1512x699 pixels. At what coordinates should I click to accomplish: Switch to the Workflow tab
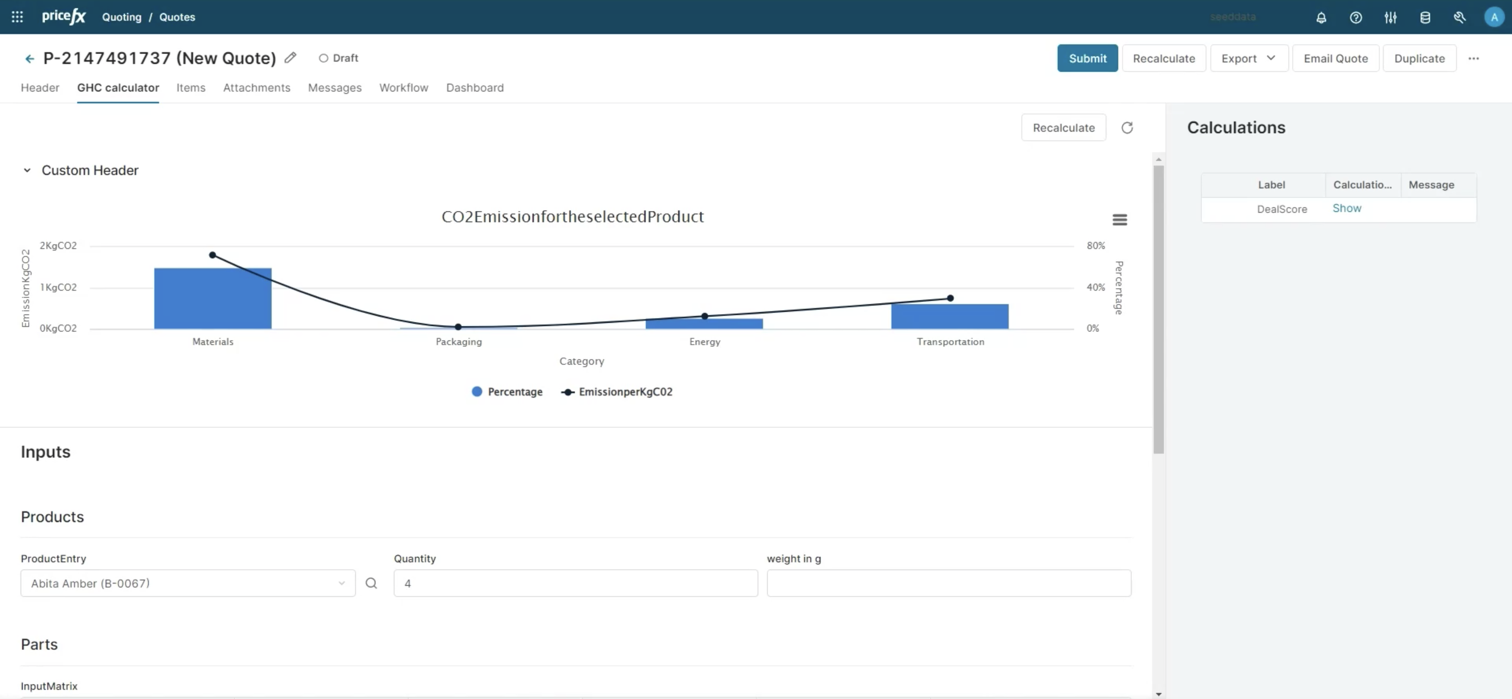tap(403, 88)
